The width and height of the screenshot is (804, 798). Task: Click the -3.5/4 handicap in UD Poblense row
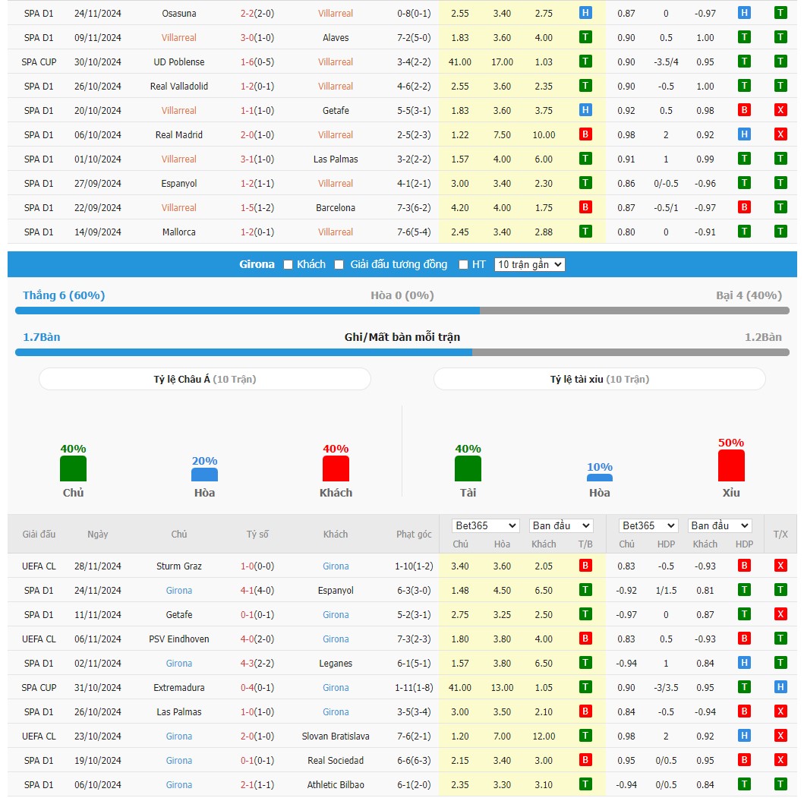pos(666,62)
